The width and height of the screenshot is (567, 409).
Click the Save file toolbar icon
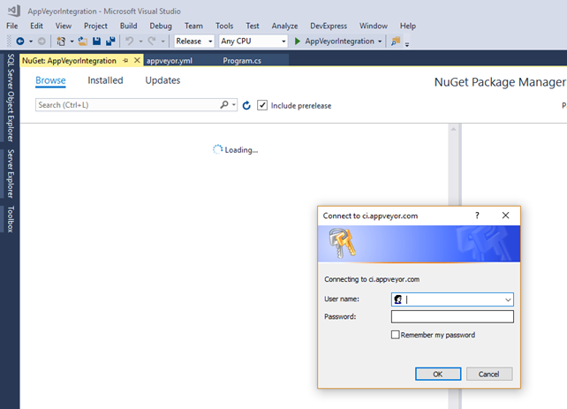point(96,42)
